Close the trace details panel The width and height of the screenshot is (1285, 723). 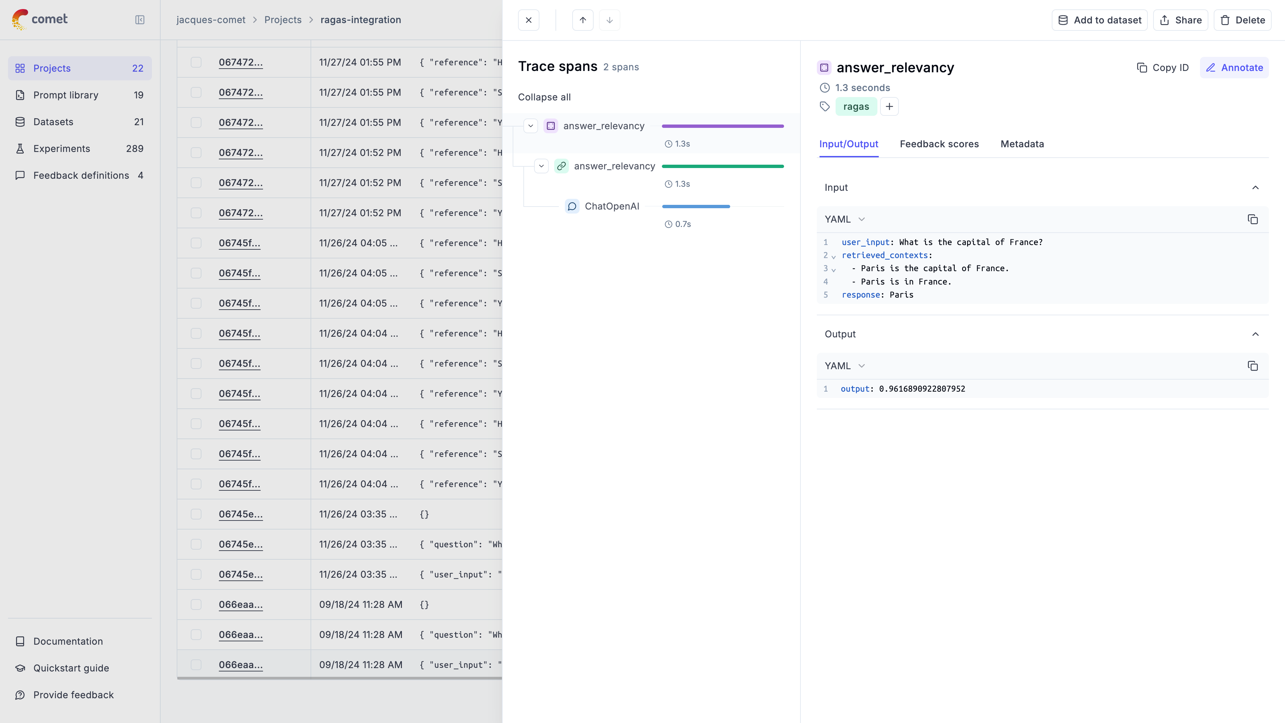coord(528,20)
